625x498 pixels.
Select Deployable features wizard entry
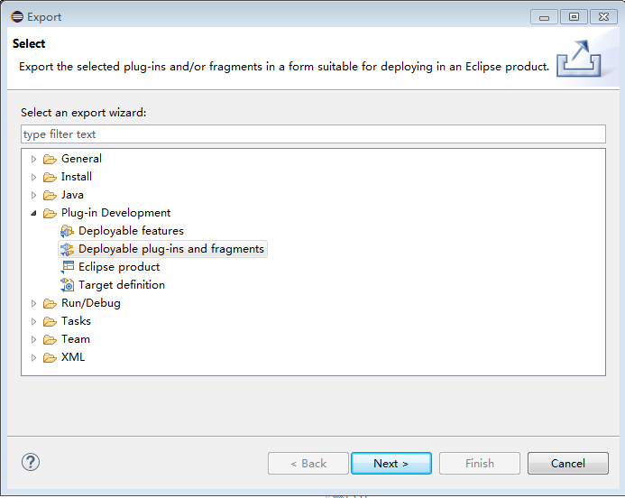coord(131,231)
